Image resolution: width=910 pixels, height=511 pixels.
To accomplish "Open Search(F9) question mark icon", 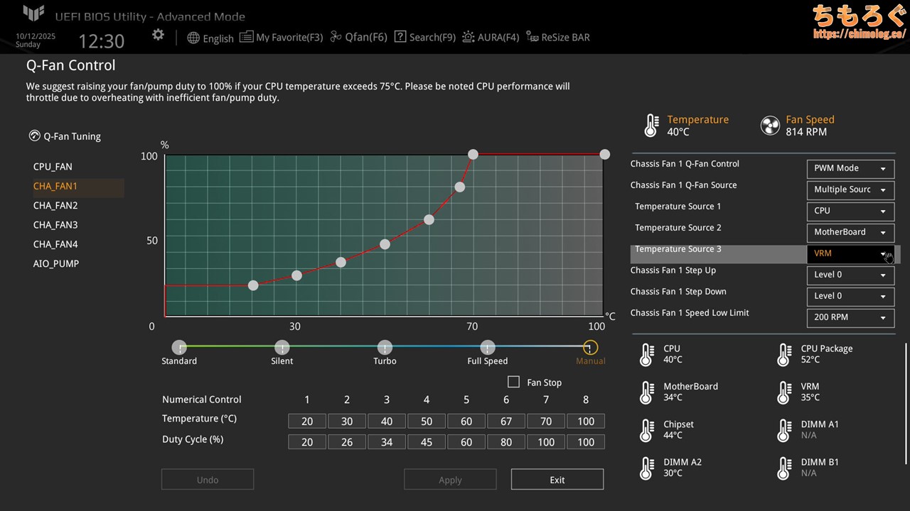I will pyautogui.click(x=400, y=37).
